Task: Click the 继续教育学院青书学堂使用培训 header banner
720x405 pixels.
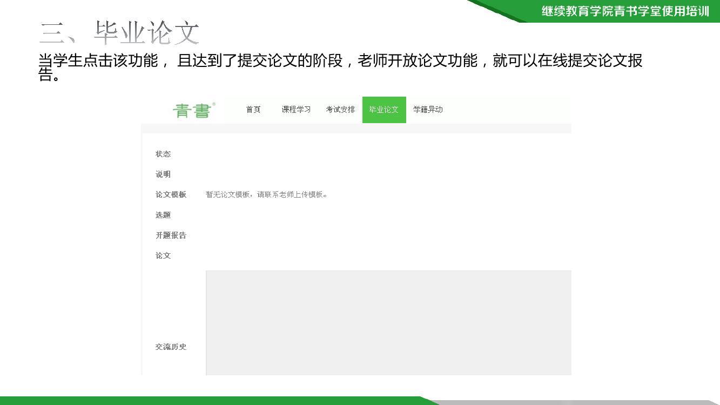Action: coord(625,11)
